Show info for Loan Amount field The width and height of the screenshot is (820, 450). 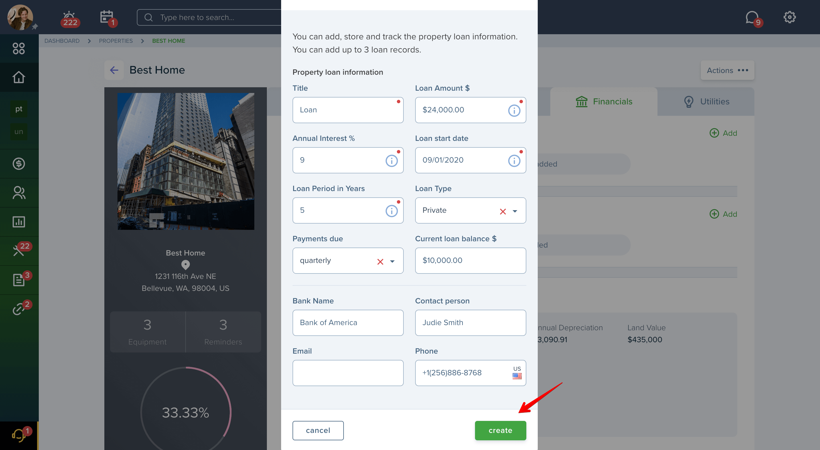click(x=514, y=111)
